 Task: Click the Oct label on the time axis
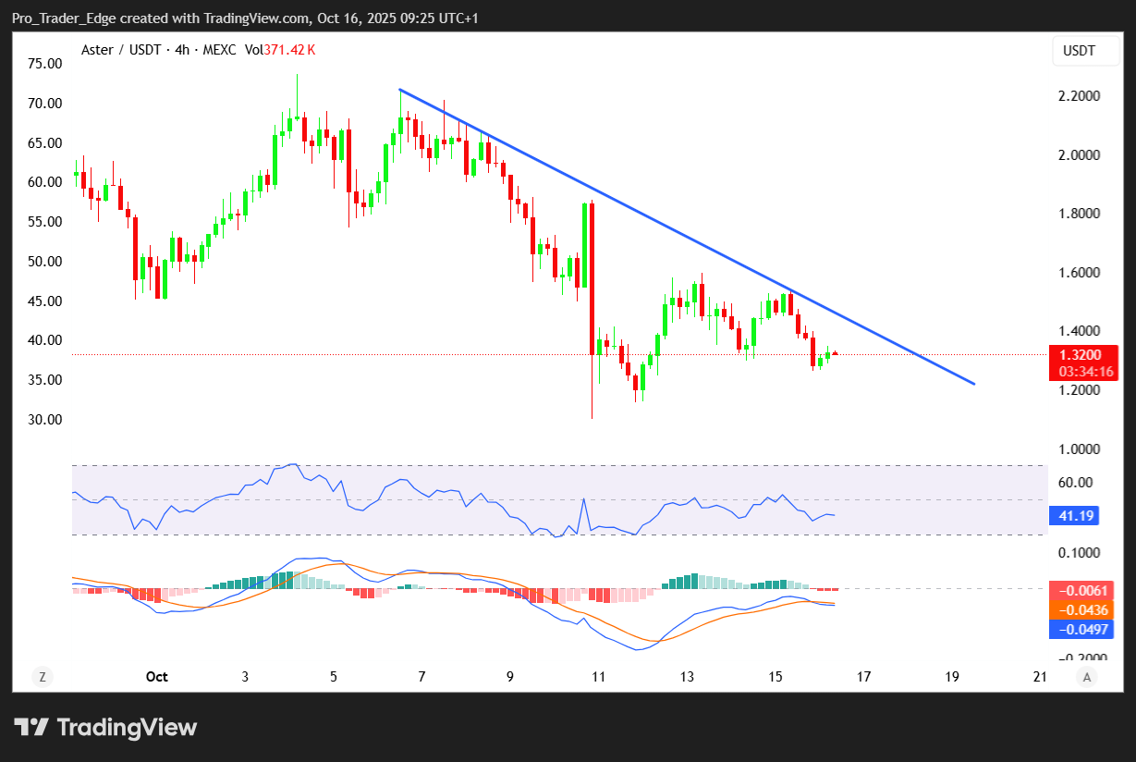(156, 677)
